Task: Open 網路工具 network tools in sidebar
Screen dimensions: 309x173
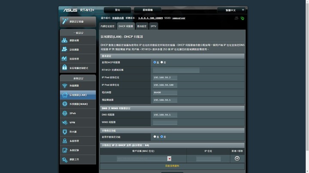Action: point(78,159)
